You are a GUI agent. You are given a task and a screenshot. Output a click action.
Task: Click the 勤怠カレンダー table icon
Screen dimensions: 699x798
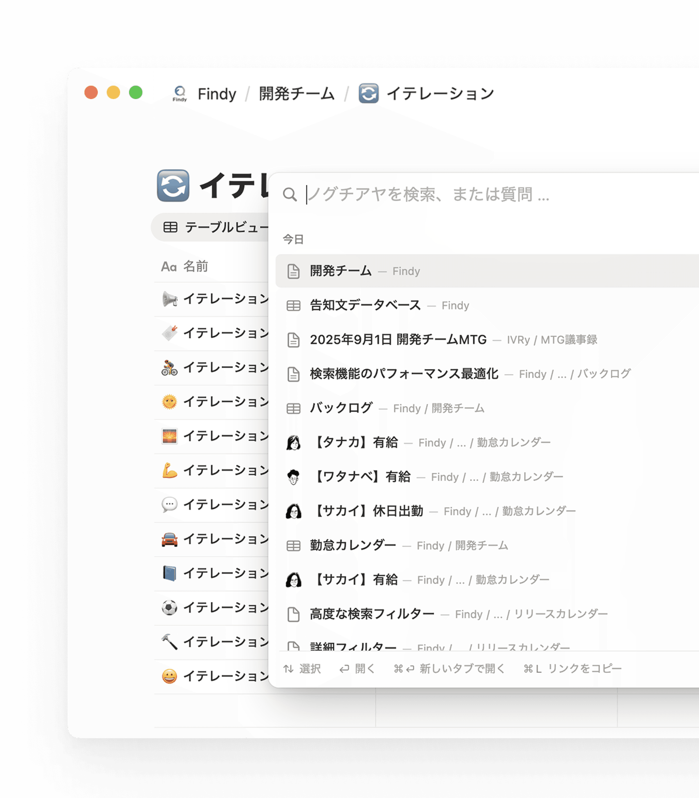coord(293,545)
